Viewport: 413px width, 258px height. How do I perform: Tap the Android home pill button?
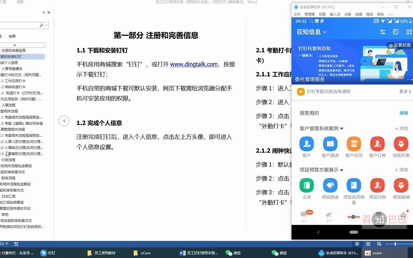(354, 232)
